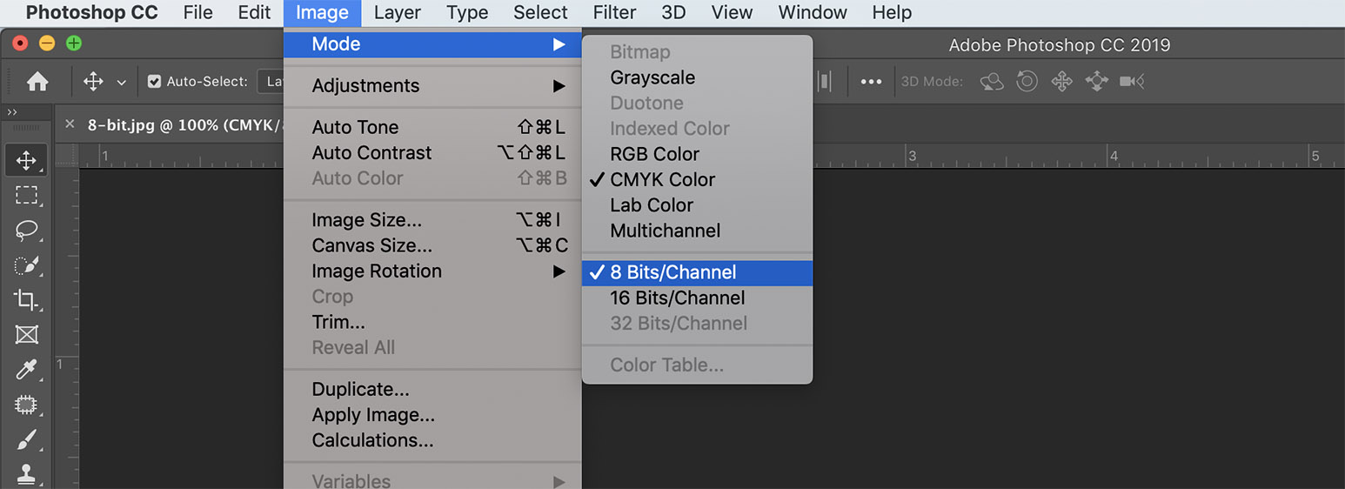Open the Filter menu
The height and width of the screenshot is (489, 1345).
[614, 12]
